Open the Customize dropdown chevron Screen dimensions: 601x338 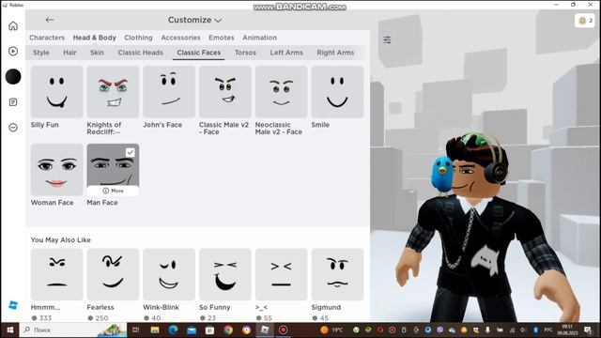tap(218, 21)
